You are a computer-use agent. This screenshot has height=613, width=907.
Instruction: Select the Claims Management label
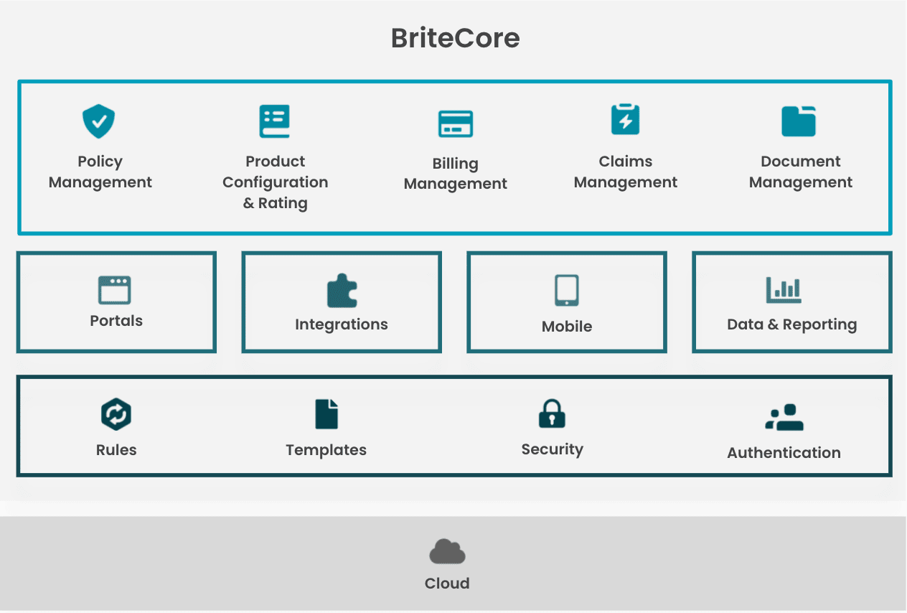tap(626, 172)
